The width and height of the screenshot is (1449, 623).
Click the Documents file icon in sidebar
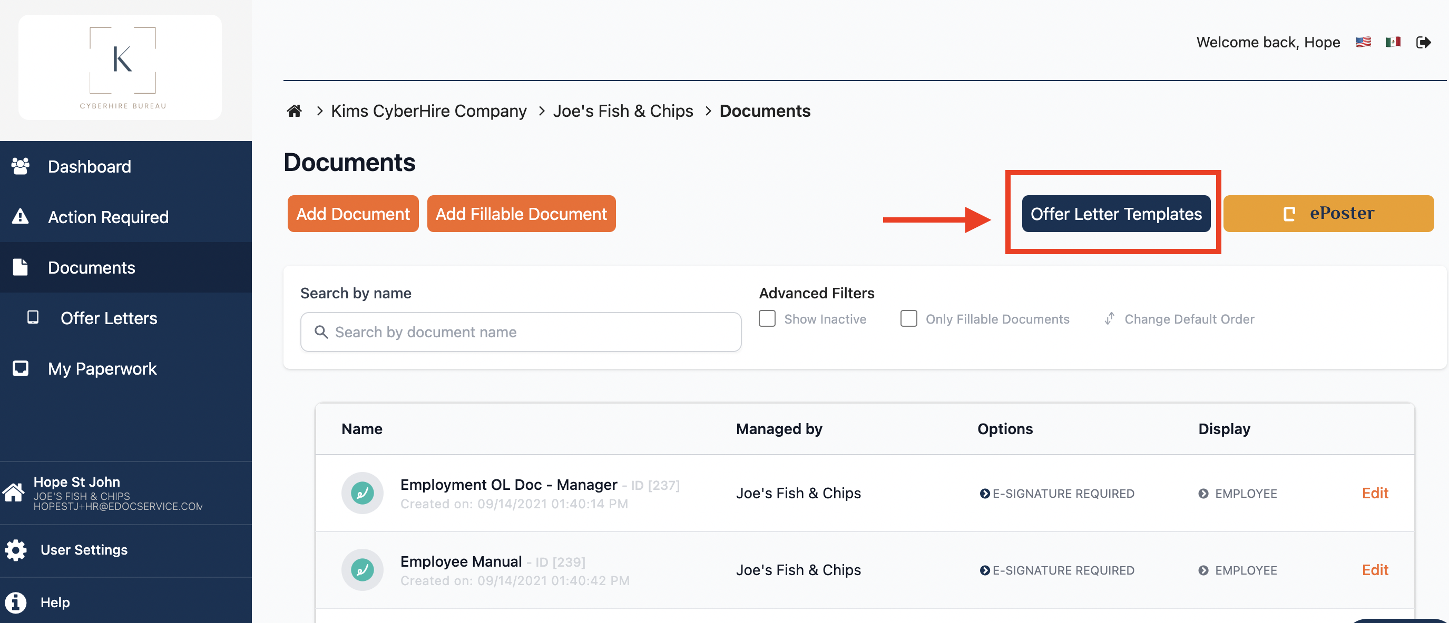20,267
